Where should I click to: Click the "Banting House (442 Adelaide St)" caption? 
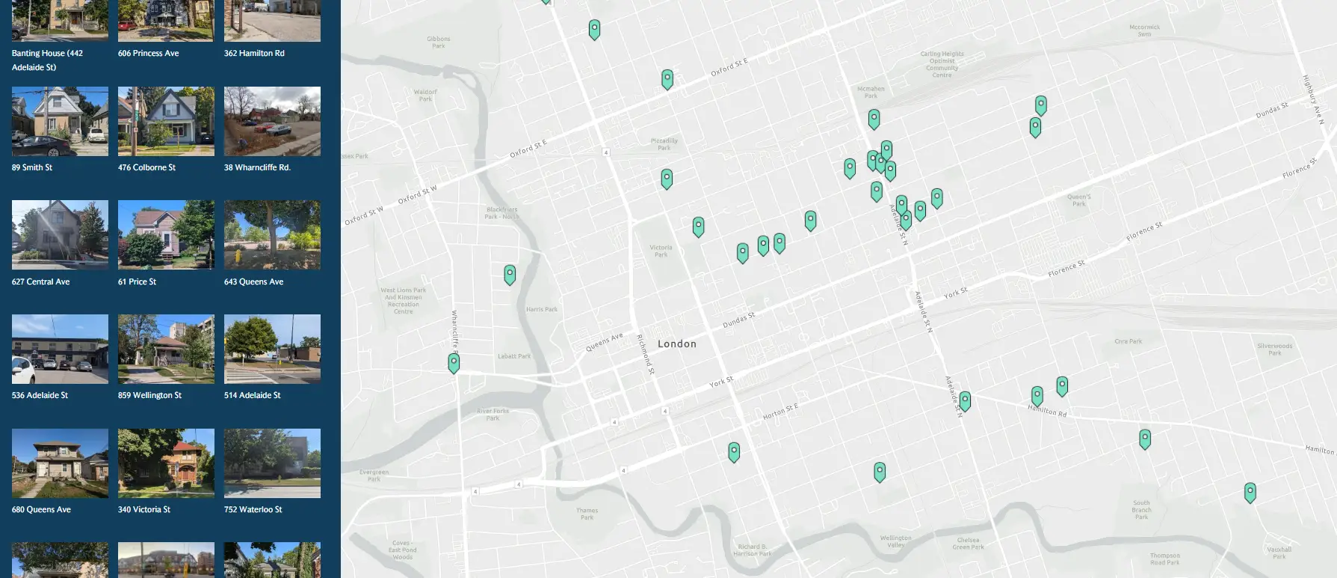pos(47,60)
